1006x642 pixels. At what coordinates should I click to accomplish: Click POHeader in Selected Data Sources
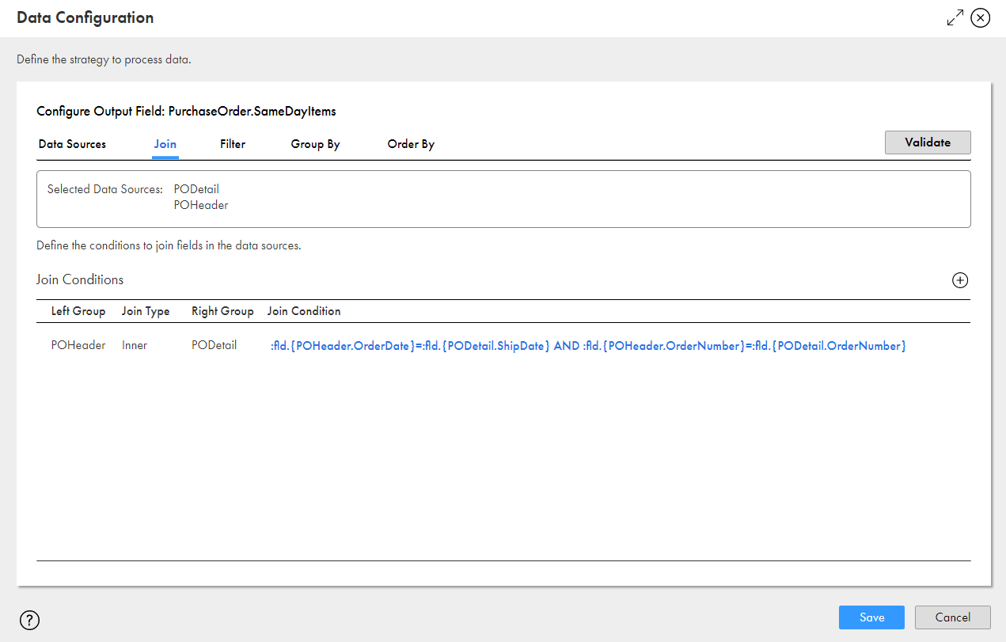tap(201, 205)
